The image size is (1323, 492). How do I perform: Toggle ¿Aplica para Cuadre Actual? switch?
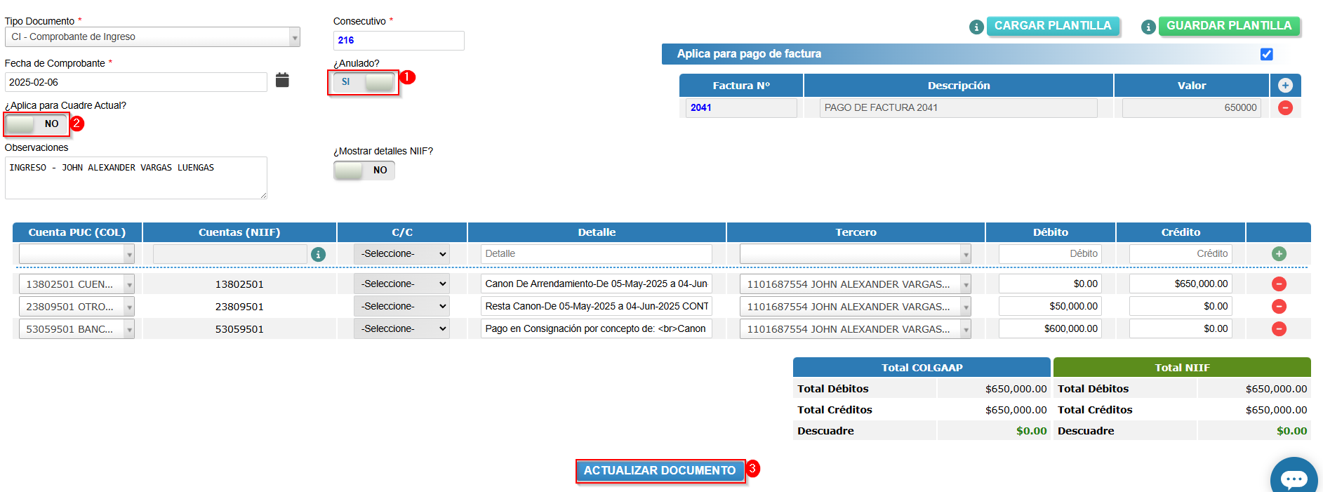click(x=36, y=124)
